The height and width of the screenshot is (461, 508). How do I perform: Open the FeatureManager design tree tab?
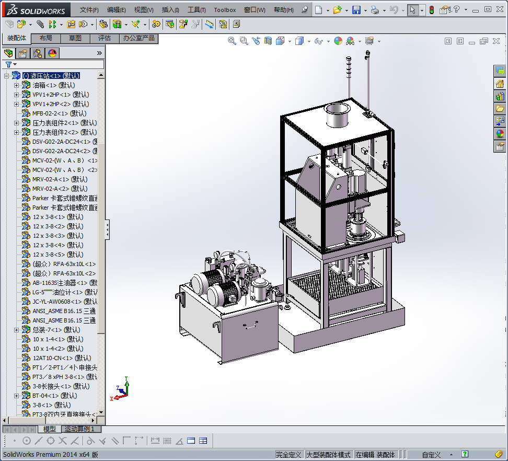pos(8,53)
